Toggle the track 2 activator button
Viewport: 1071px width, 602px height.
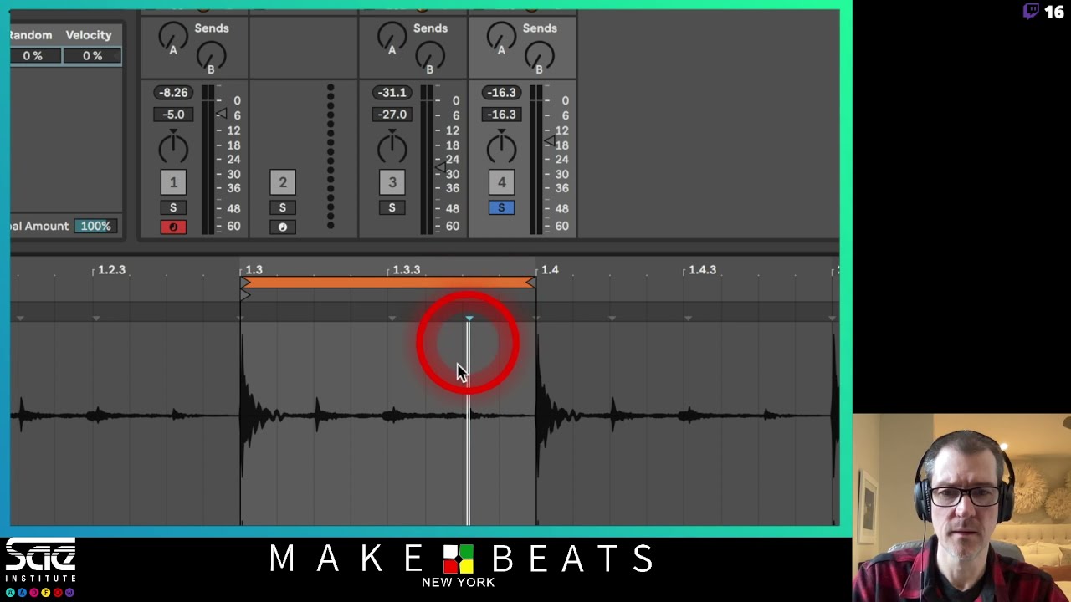tap(283, 182)
